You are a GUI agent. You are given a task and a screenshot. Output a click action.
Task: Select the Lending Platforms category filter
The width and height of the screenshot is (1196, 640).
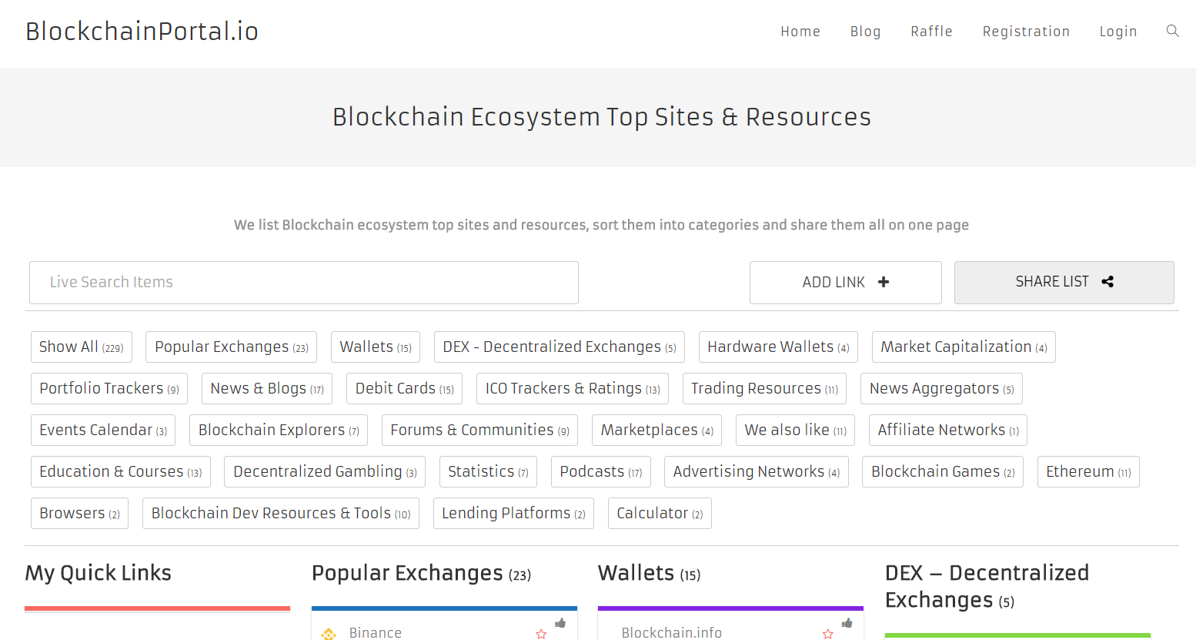tap(513, 514)
